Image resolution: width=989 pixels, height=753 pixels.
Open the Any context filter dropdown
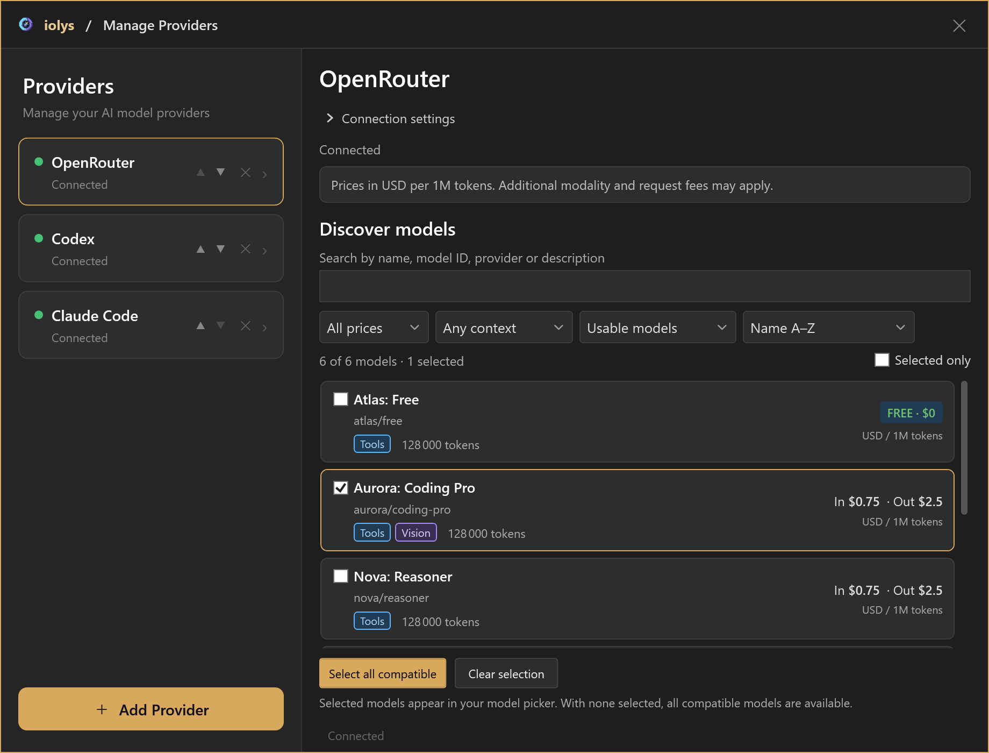(504, 328)
